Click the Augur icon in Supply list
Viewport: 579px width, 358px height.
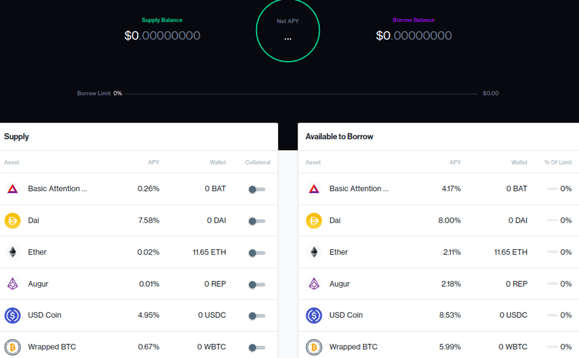[12, 284]
